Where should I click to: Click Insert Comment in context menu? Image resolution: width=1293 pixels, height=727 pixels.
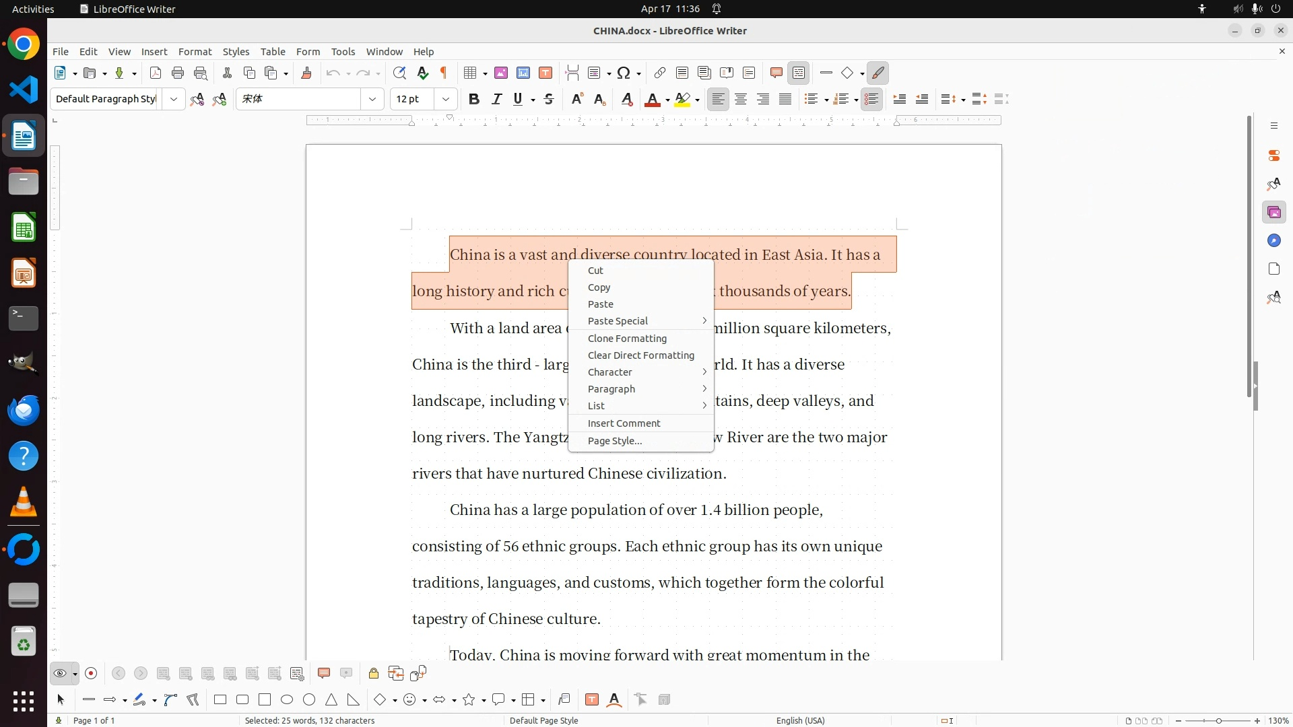tap(624, 423)
